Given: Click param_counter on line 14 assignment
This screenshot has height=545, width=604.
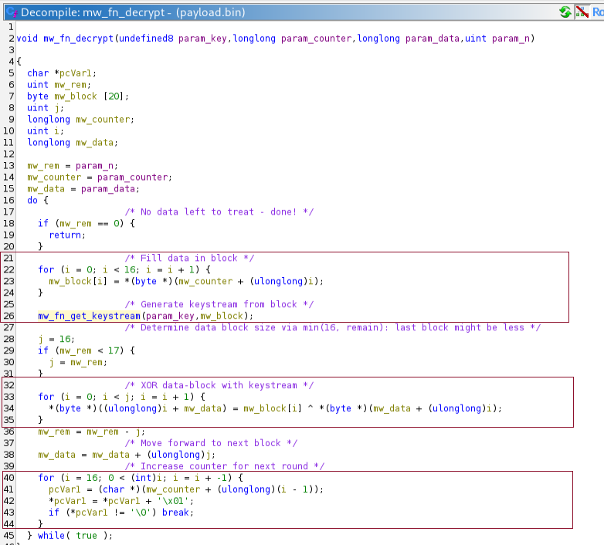Looking at the screenshot, I should point(132,178).
